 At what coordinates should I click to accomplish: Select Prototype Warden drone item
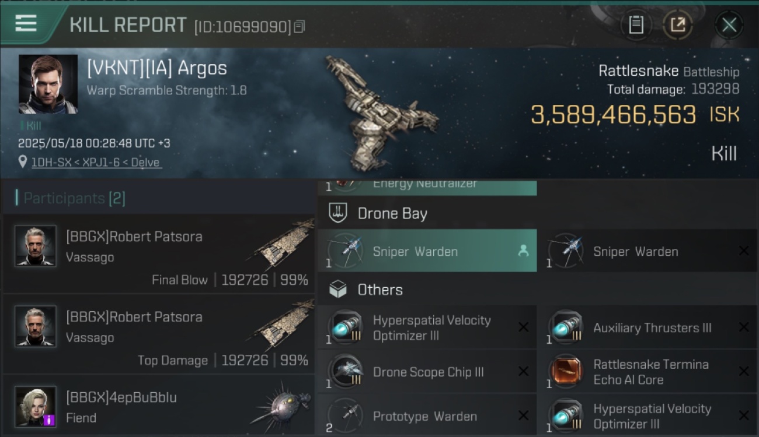tap(427, 415)
